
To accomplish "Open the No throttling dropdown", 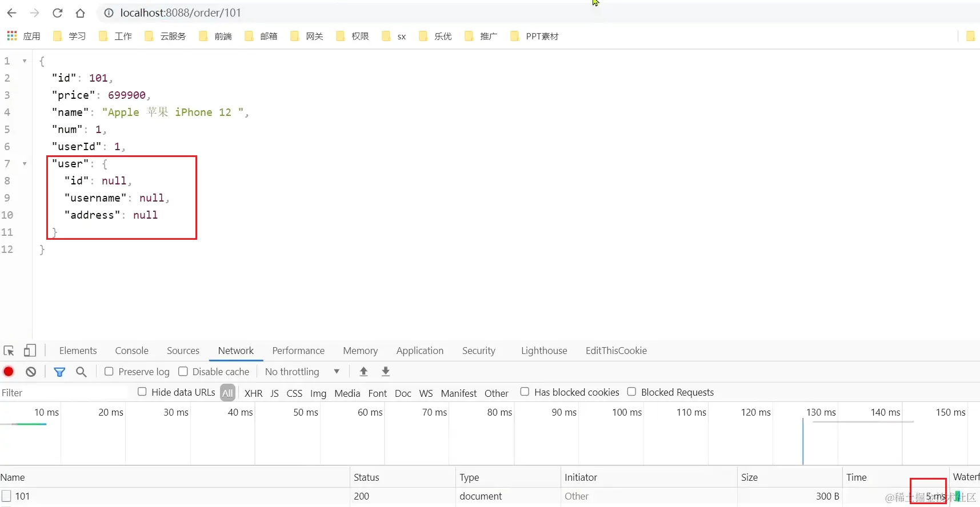I will pyautogui.click(x=302, y=372).
